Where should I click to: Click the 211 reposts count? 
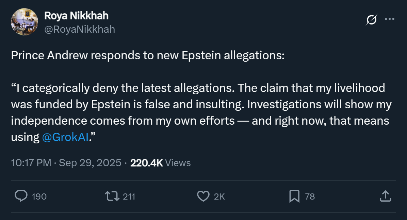pyautogui.click(x=129, y=197)
